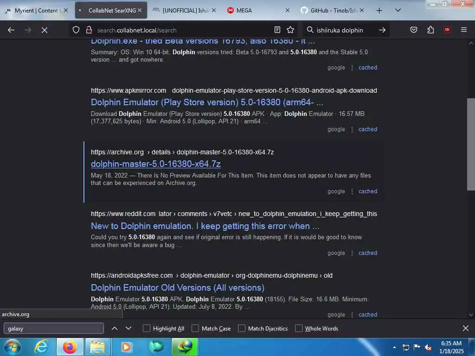Screen dimensions: 475x356
Task: Stop loading the page
Action: [x=45, y=30]
